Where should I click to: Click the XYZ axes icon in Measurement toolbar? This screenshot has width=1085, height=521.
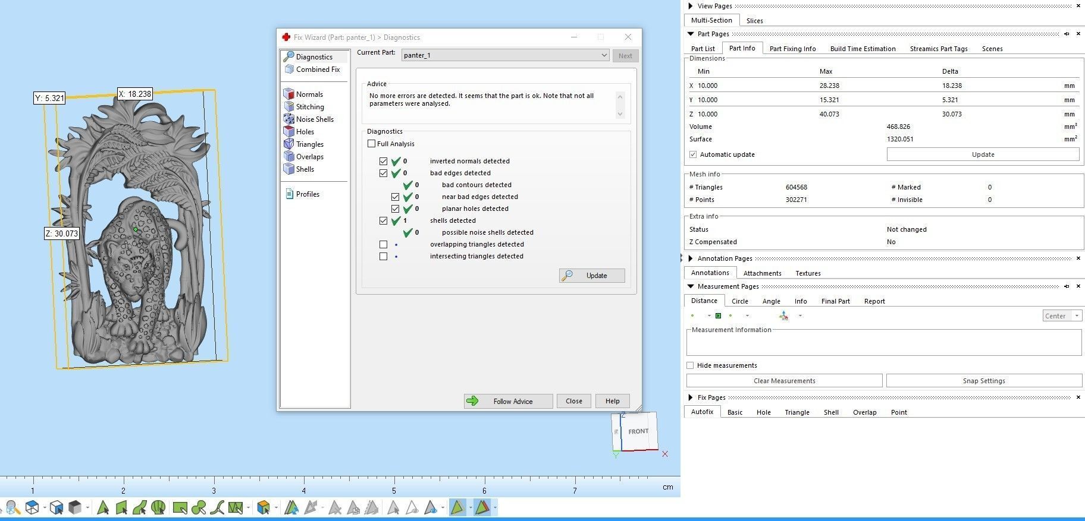coord(784,316)
